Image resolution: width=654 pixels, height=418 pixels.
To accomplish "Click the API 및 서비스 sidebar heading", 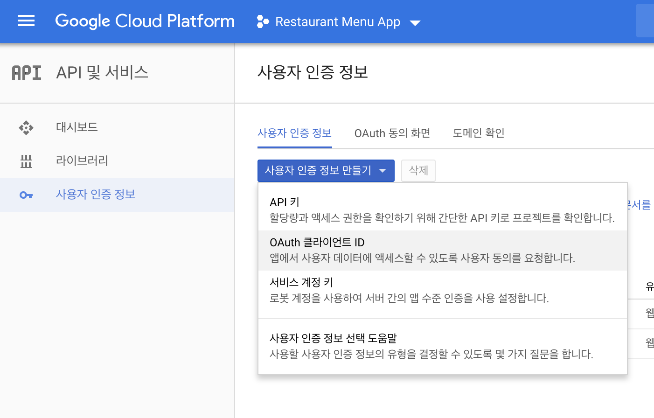I will point(102,73).
